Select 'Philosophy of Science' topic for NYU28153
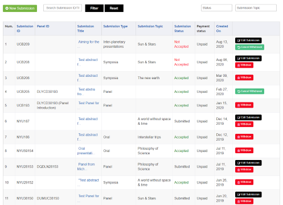This screenshot has width=283, height=205. tap(148, 167)
